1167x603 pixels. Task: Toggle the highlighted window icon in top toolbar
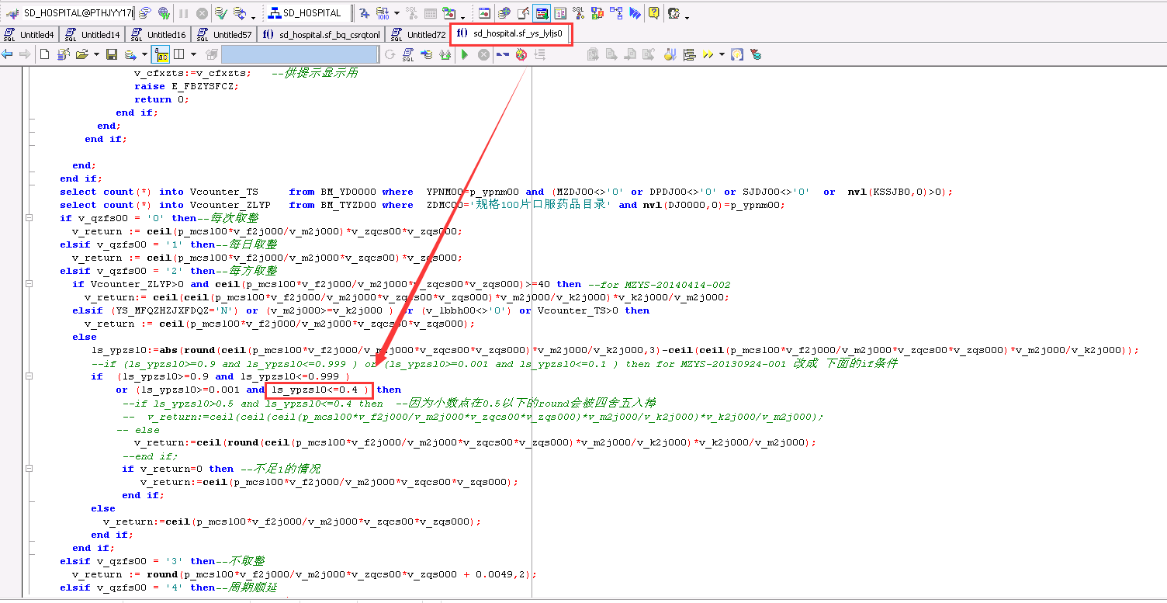tap(542, 13)
